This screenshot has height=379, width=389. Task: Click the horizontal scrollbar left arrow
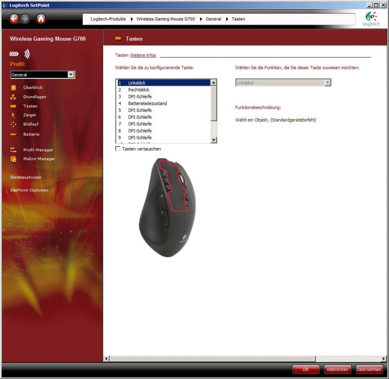click(106, 359)
